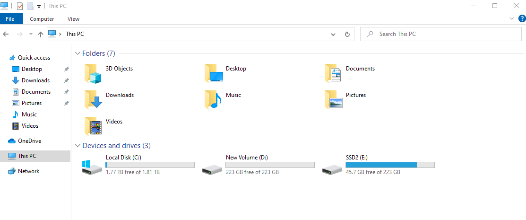The height and width of the screenshot is (220, 526).
Task: Refresh the This PC view
Action: tap(347, 34)
